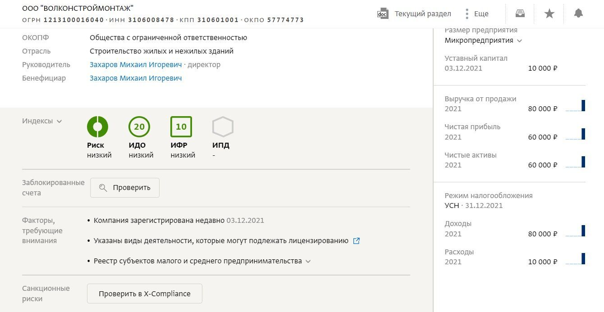
Task: Click company title ООО ВОЛКОНСТРОЙМОНТАЖ
Action: pos(78,8)
